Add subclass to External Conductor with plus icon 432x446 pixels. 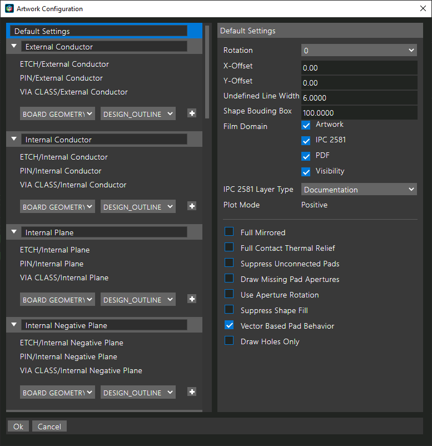coord(192,113)
